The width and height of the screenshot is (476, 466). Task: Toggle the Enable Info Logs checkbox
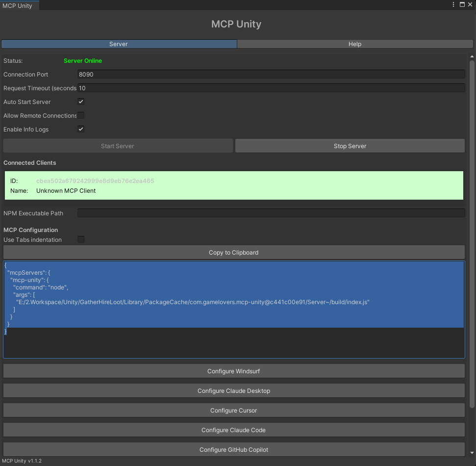[x=81, y=129]
